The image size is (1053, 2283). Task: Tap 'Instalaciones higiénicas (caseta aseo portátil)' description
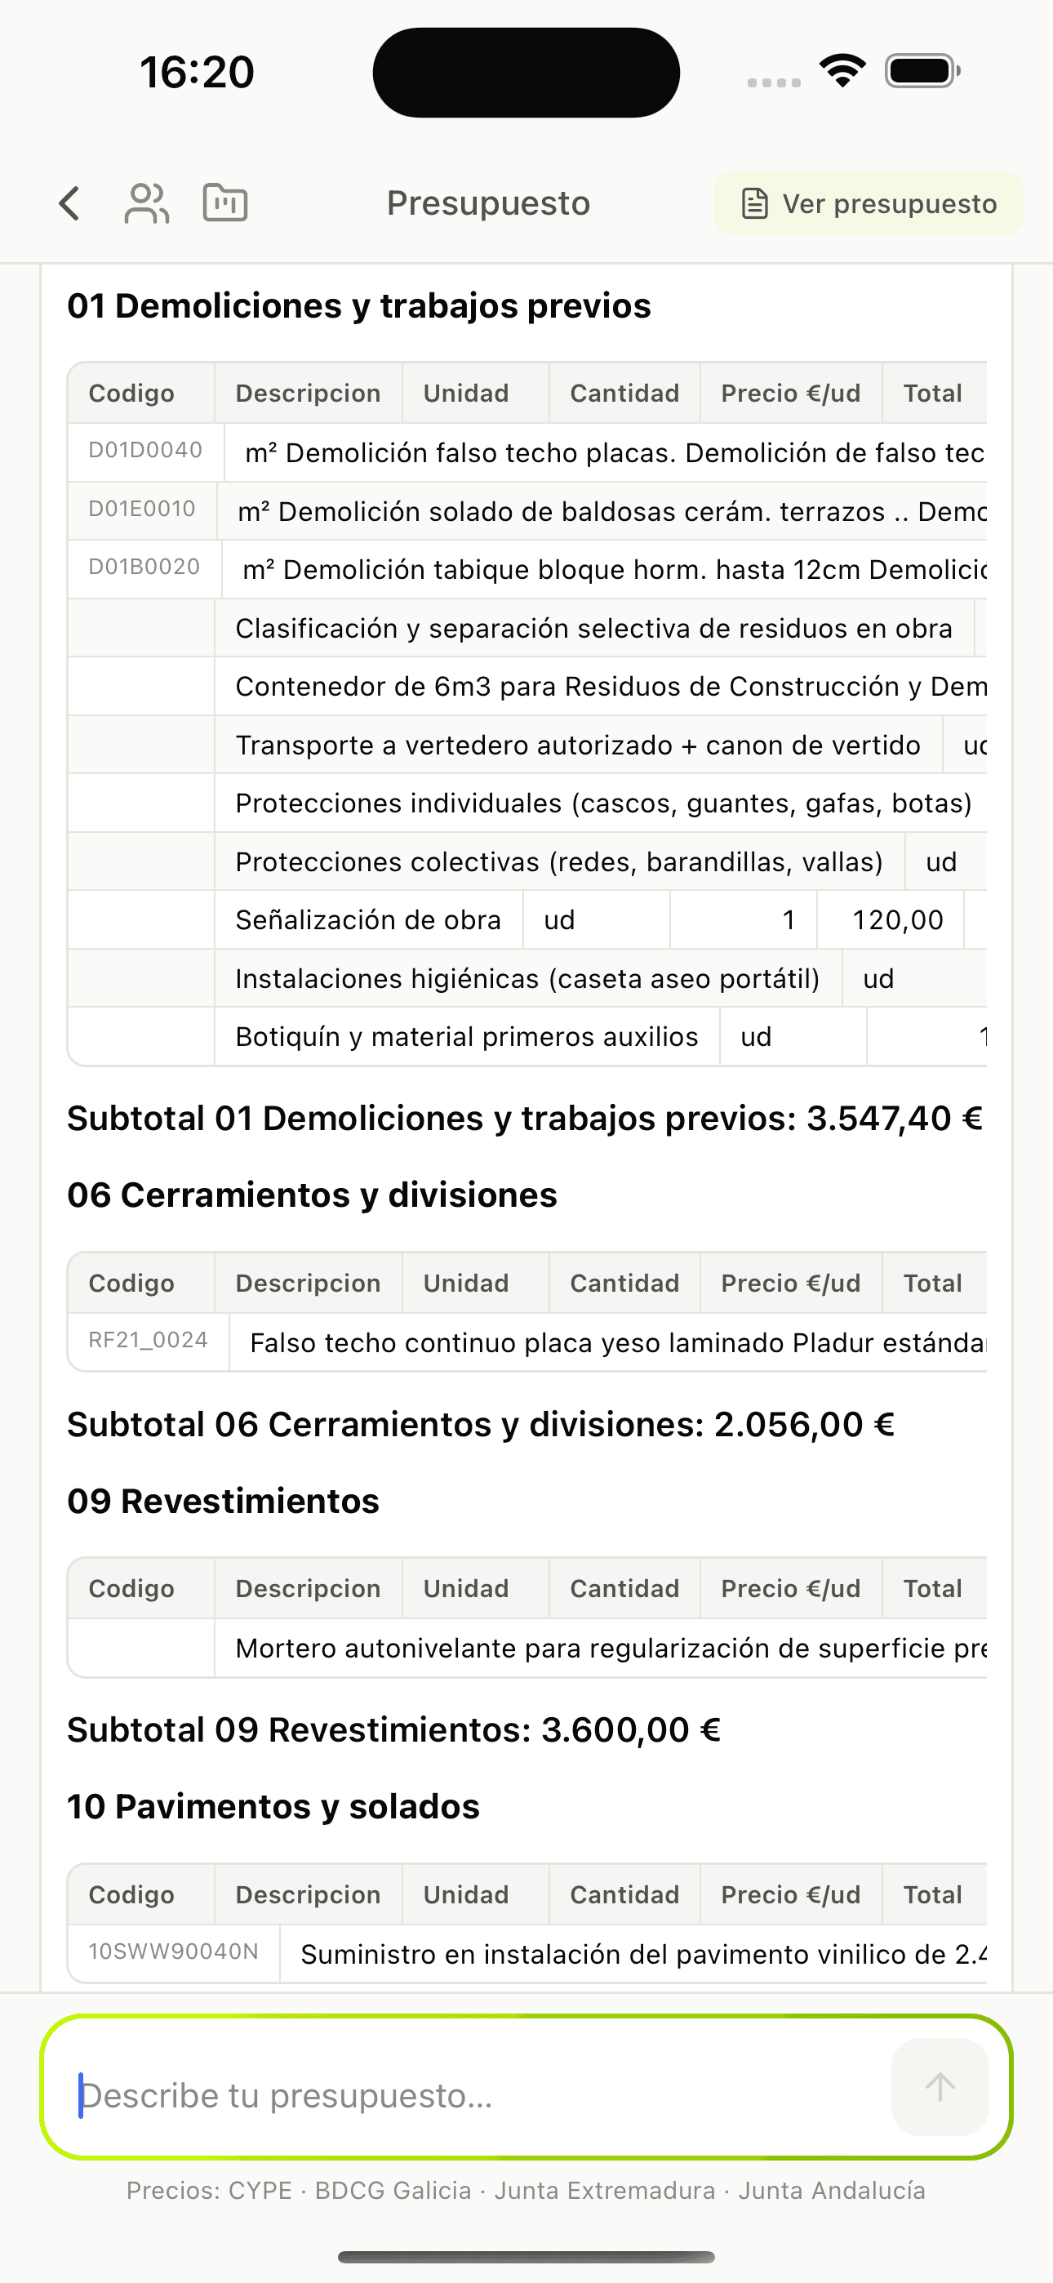tap(527, 978)
